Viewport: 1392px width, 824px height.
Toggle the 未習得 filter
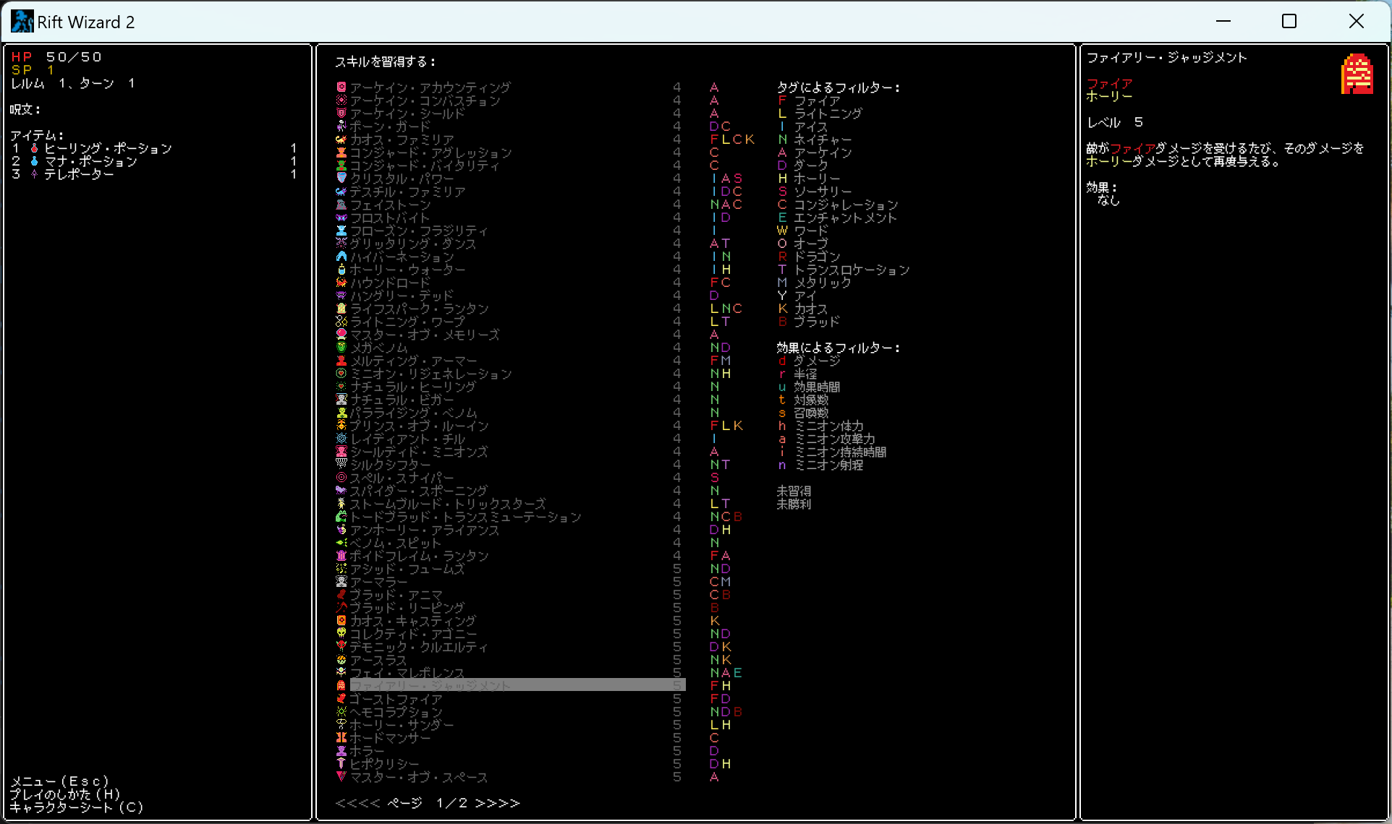(794, 491)
